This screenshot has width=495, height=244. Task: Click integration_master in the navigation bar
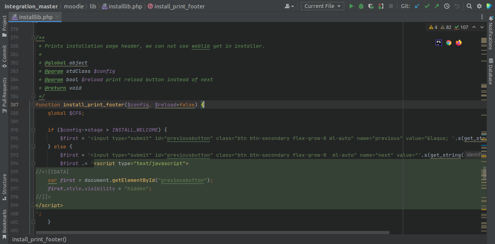point(31,6)
